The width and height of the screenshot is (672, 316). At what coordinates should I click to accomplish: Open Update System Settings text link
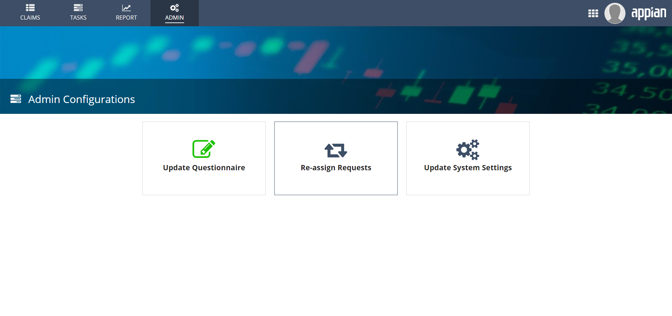click(468, 168)
